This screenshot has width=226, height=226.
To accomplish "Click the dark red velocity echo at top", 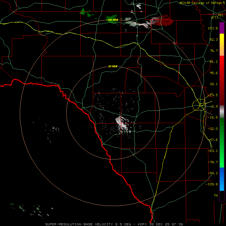I will tap(164, 21).
